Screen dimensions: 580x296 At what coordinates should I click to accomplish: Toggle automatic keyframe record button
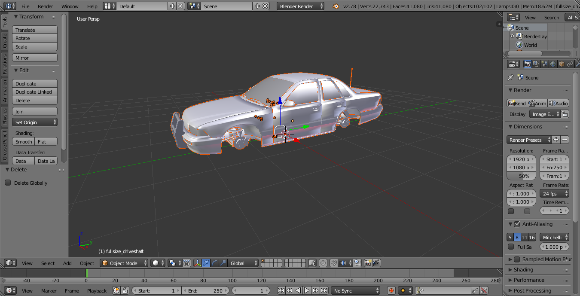pyautogui.click(x=391, y=290)
